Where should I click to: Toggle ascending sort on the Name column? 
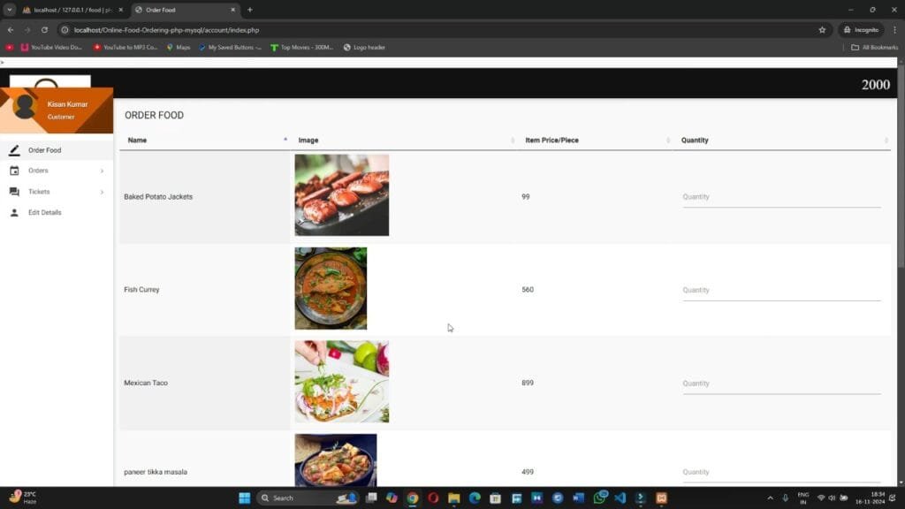click(285, 139)
